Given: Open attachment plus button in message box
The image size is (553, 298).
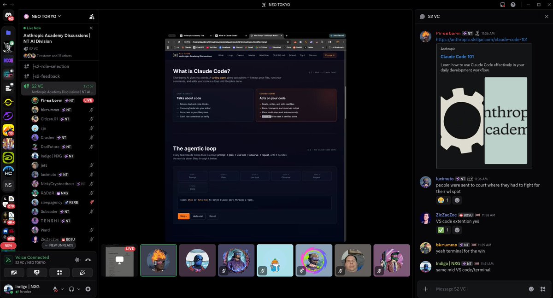Looking at the screenshot, I should tap(425, 289).
